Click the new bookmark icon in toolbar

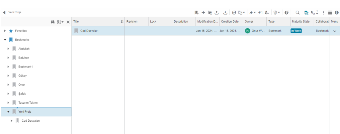(x=197, y=13)
